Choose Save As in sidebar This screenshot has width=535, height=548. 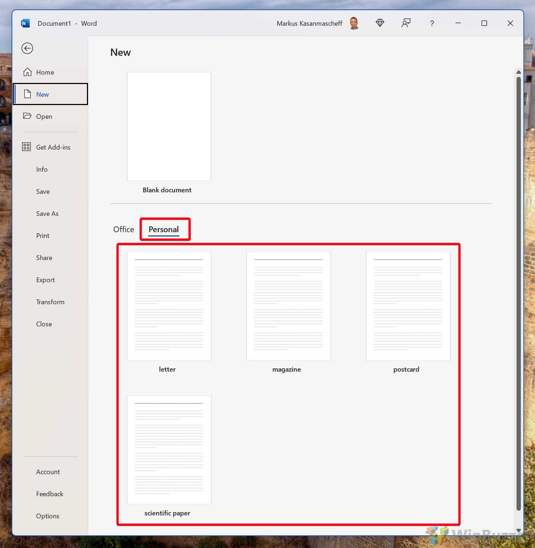coord(47,213)
